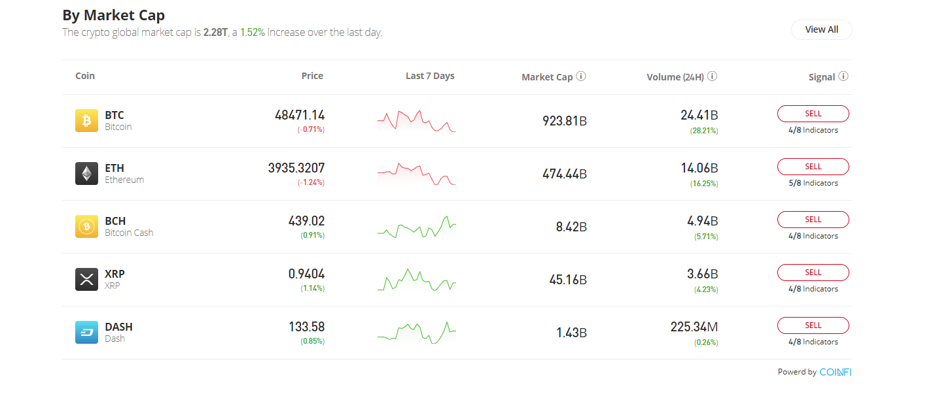The image size is (937, 398).
Task: Click the 5/8 Indicators label
Action: [813, 183]
